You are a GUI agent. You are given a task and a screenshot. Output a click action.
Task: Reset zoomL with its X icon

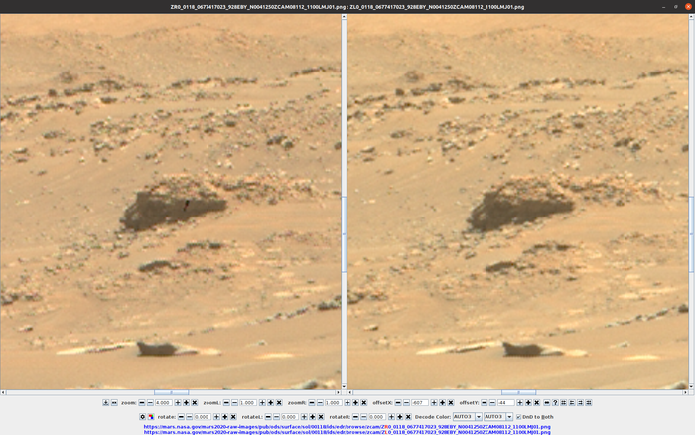tap(279, 402)
